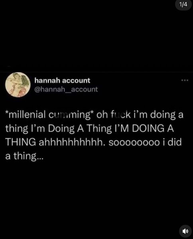Visit the hannah account display name
The width and height of the screenshot is (193, 239).
point(62,80)
